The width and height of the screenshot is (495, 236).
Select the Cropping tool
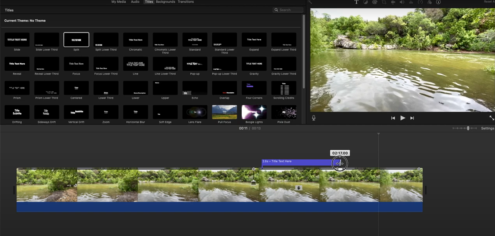pos(384,2)
